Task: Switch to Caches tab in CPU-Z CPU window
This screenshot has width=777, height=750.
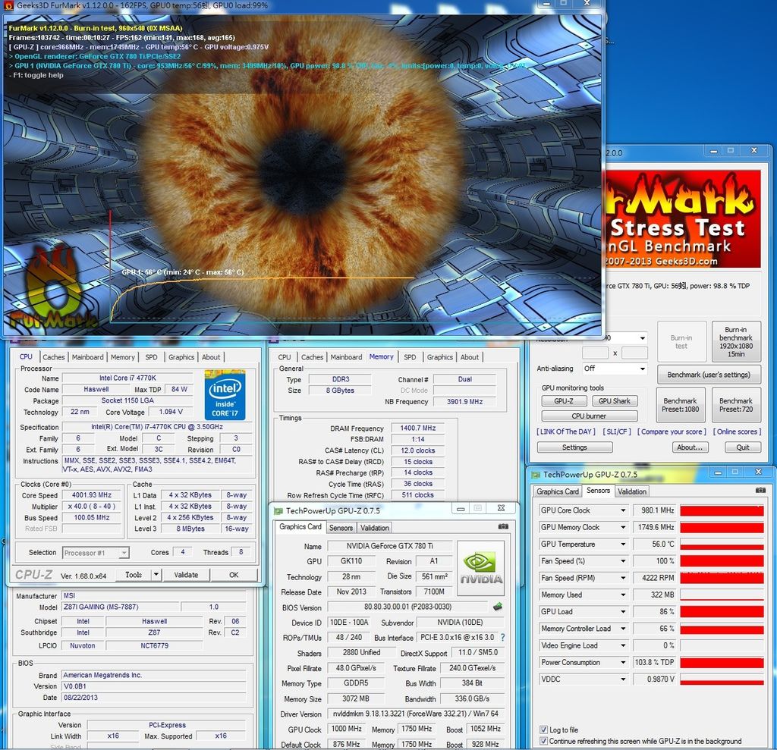Action: 54,356
